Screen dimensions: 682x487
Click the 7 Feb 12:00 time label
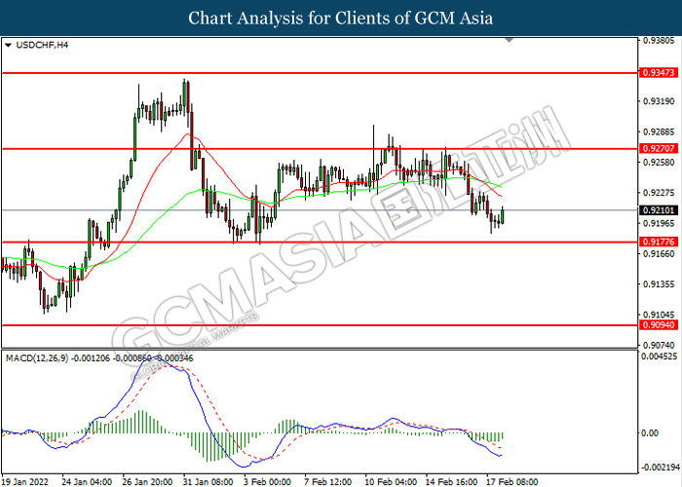(328, 482)
